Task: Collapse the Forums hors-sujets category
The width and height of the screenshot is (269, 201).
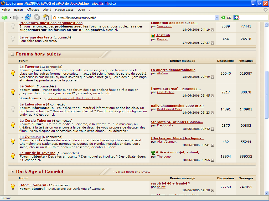Action: tap(12, 54)
